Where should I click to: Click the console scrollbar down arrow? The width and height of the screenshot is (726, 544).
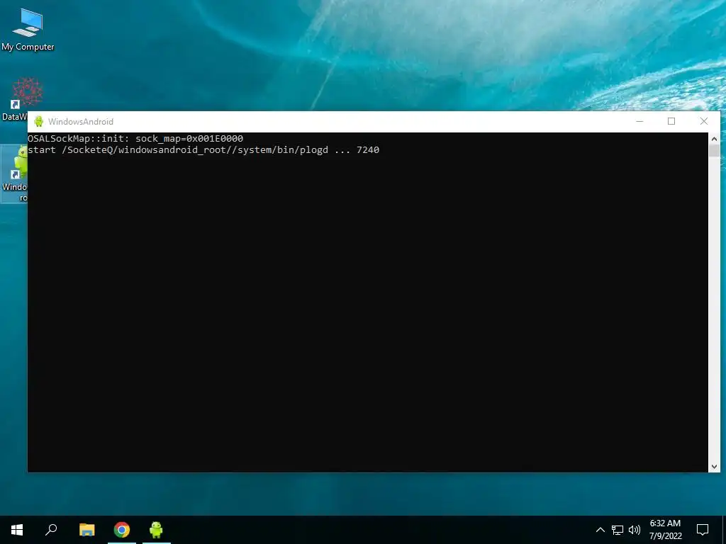tap(714, 467)
